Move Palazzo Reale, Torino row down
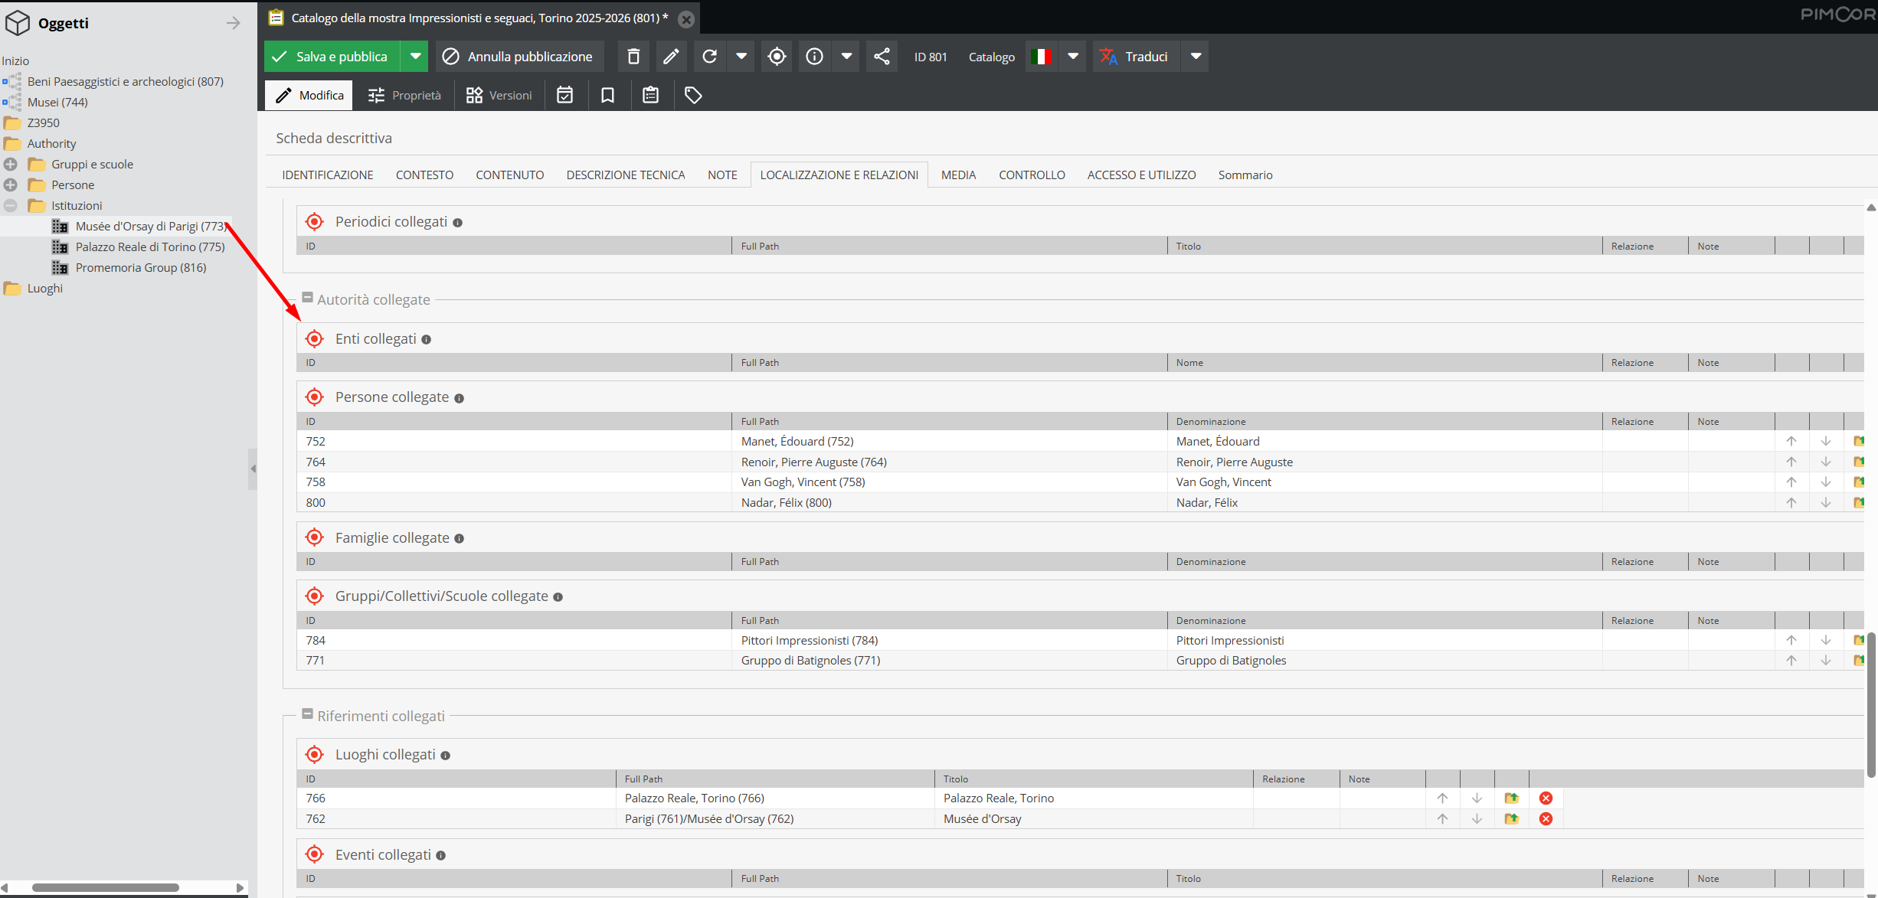 pyautogui.click(x=1477, y=798)
